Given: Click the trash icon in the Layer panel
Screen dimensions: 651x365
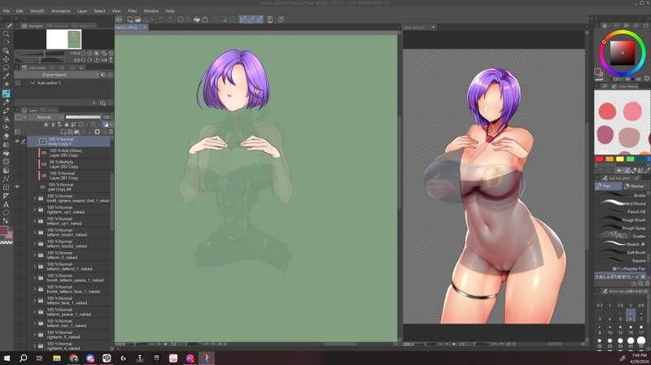Looking at the screenshot, I should coord(110,132).
